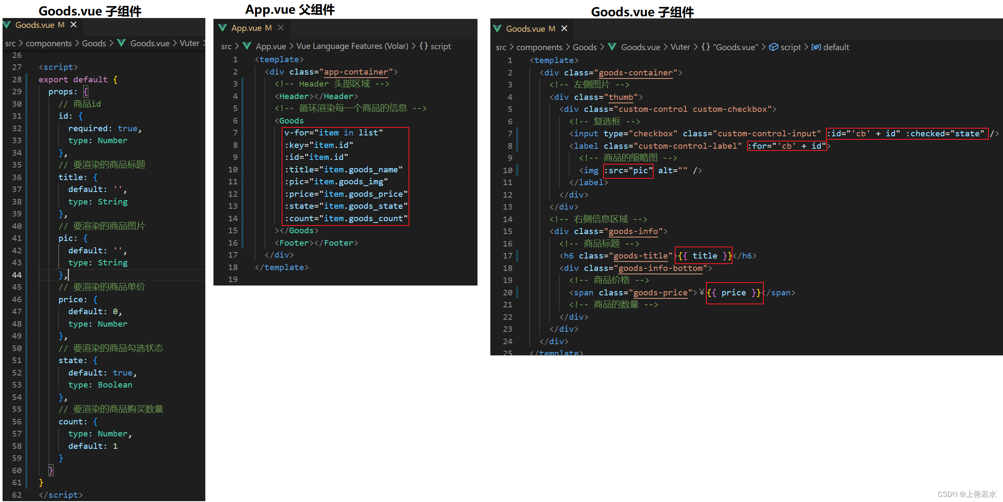Click 'count: {' on line 56
Image resolution: width=1003 pixels, height=502 pixels.
coord(78,421)
